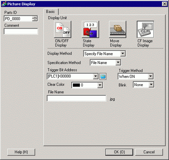
Task: Open the Trigger Method dropdown
Action: [150, 76]
